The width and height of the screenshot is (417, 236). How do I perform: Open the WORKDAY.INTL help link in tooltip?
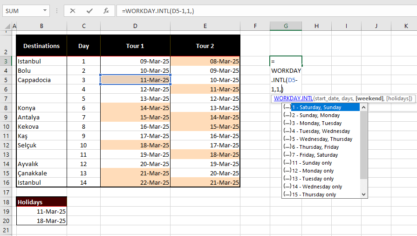tap(293, 98)
